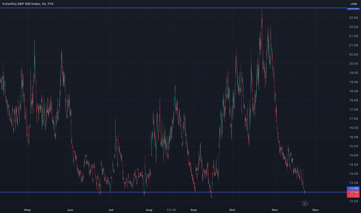Click the 20.00 price axis label
This screenshot has height=213, width=361.
[x=354, y=64]
